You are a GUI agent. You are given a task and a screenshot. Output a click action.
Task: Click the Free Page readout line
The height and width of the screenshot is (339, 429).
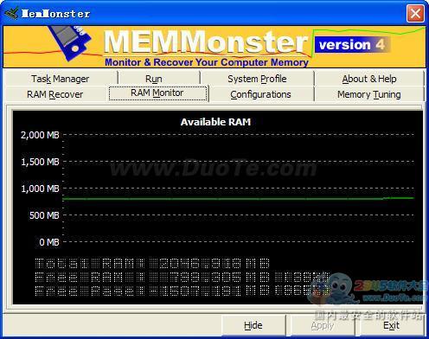pyautogui.click(x=182, y=291)
